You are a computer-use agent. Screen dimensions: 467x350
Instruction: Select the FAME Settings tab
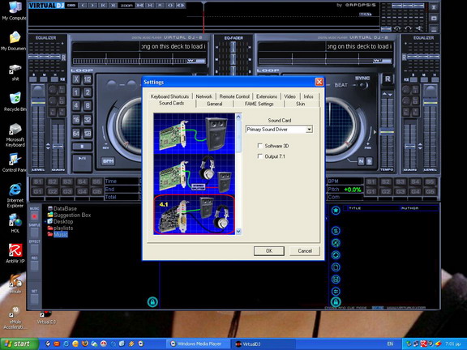(x=259, y=104)
